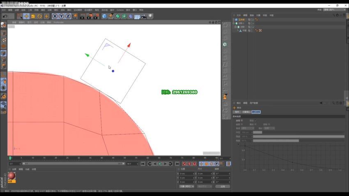
Task: Switch to the Soft Selection tab
Action: point(256,112)
